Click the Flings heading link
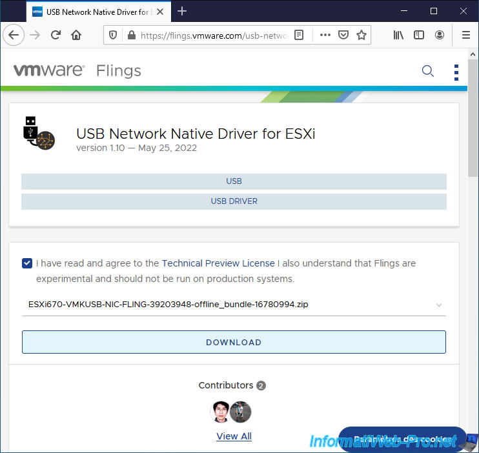 click(x=119, y=71)
